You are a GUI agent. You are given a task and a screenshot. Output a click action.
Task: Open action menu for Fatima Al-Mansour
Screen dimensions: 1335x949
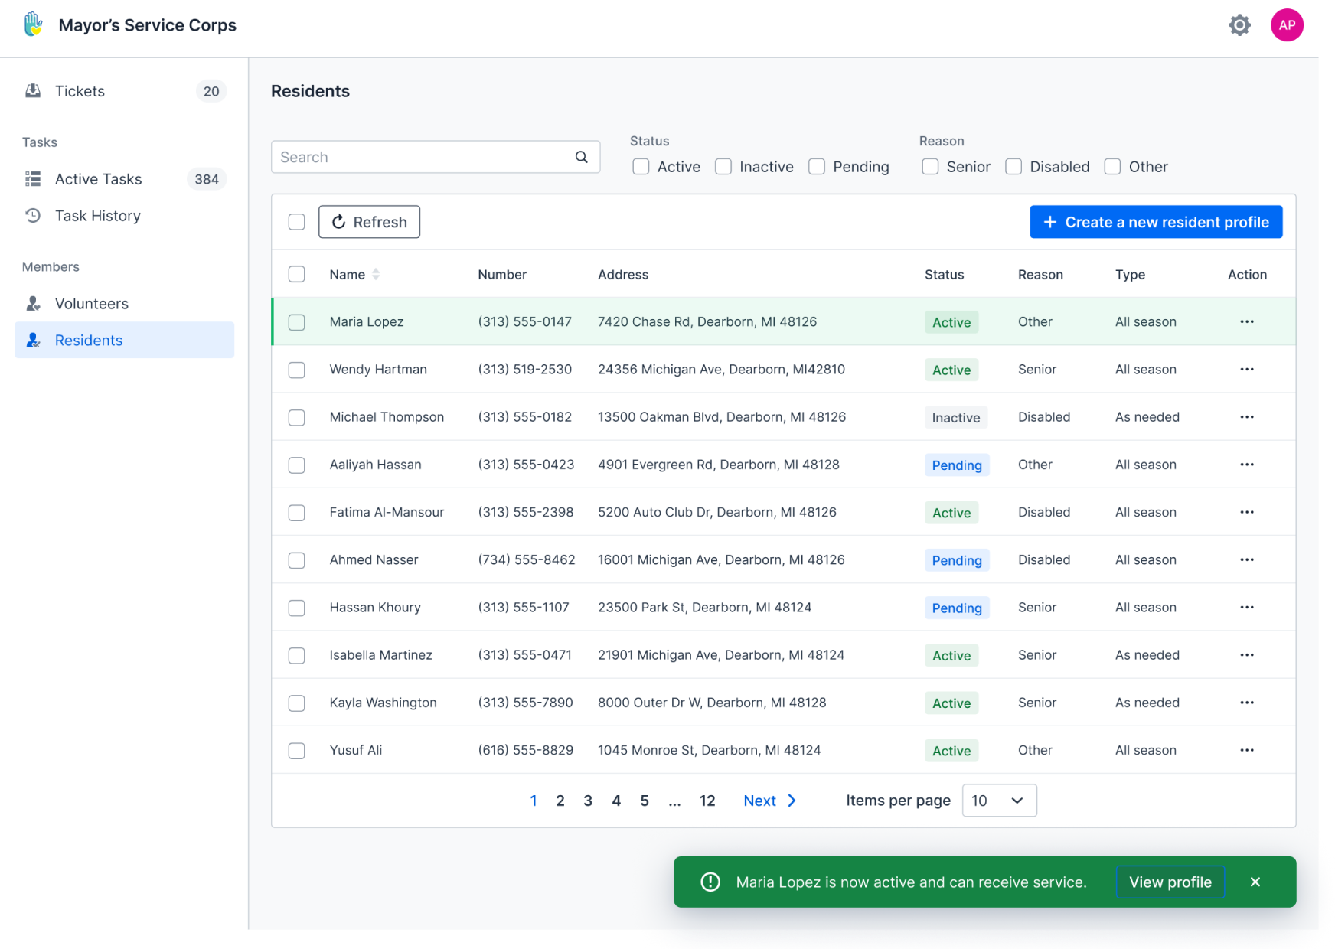1247,512
